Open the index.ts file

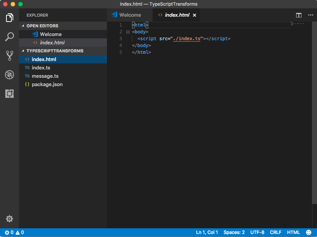pos(63,68)
